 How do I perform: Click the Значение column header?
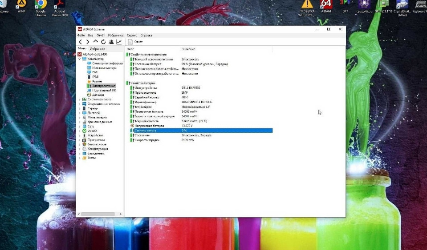pos(188,49)
